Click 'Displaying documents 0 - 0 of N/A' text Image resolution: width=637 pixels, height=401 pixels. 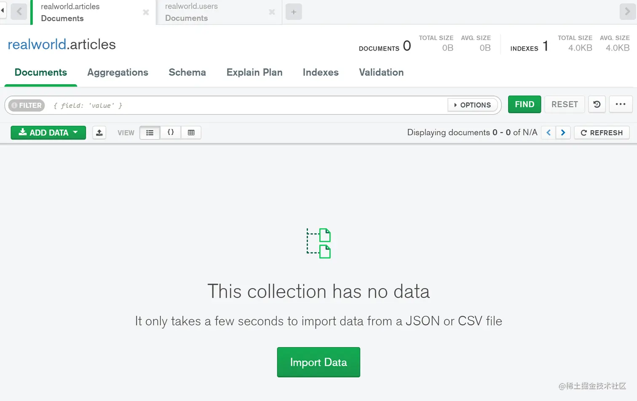tap(472, 133)
